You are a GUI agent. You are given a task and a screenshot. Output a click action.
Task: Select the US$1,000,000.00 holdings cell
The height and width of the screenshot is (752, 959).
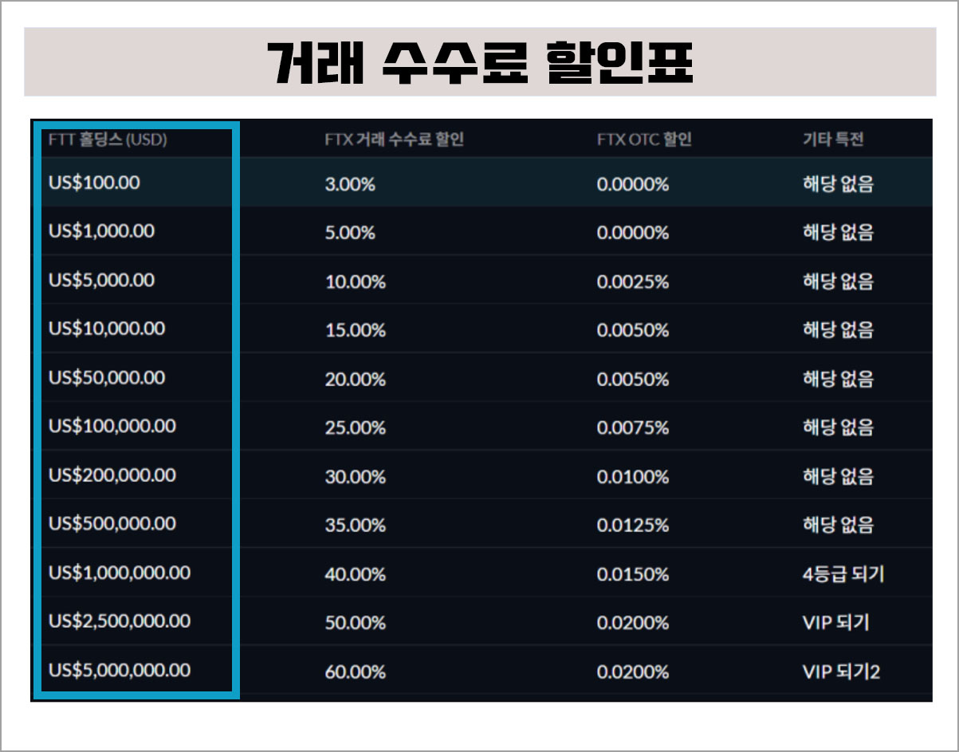click(x=120, y=573)
